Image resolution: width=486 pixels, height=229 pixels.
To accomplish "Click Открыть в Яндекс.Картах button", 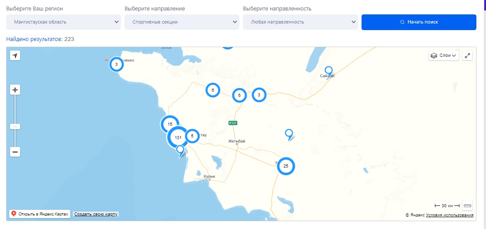I will tap(39, 214).
